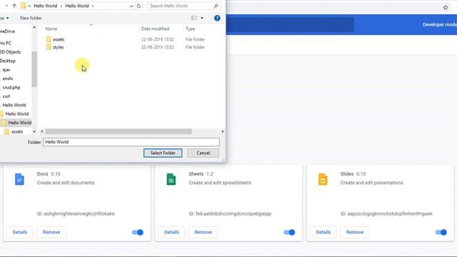The width and height of the screenshot is (457, 257).
Task: Click the navigation pane vertical scrollbar thumb
Action: coord(34,69)
